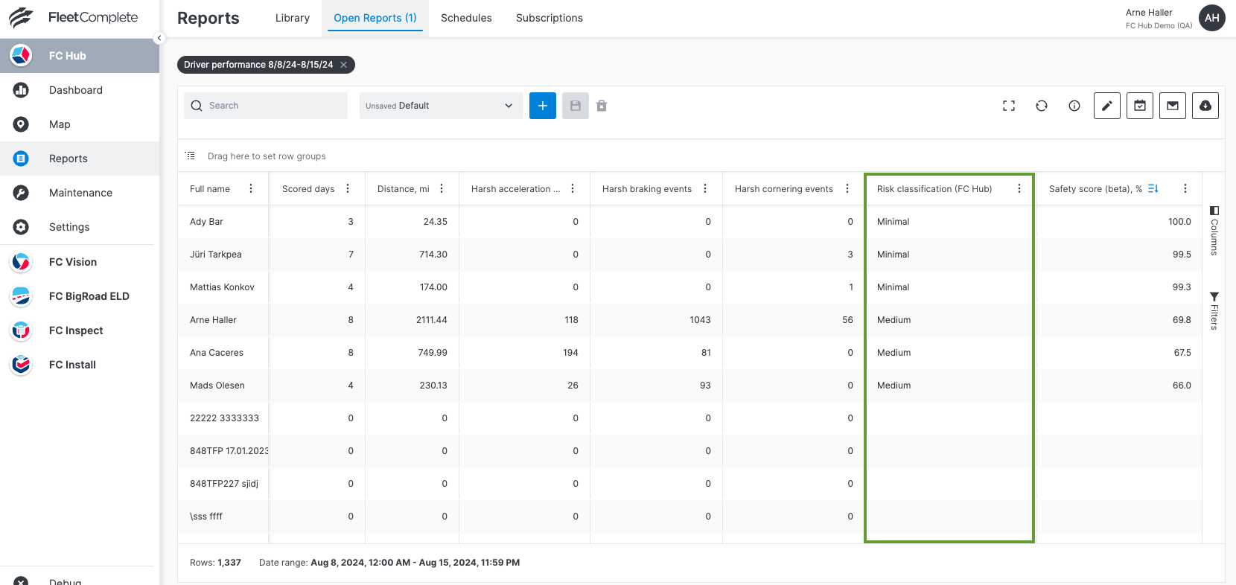Open the Dashboard page
The width and height of the screenshot is (1236, 585).
tap(80, 90)
